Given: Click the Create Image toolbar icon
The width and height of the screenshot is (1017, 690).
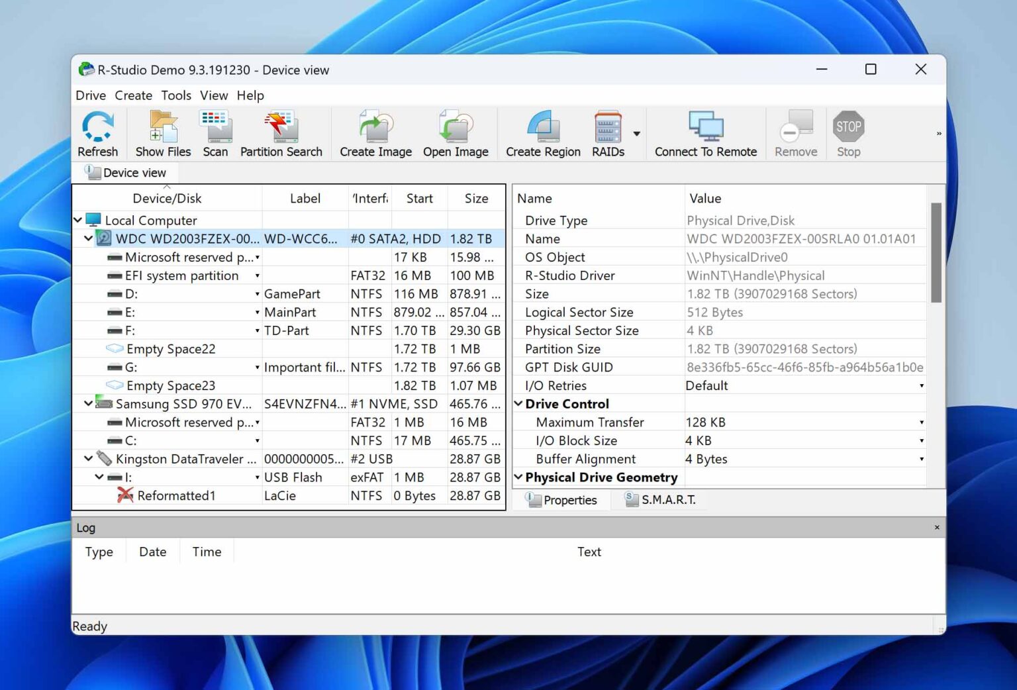Looking at the screenshot, I should coord(374,132).
